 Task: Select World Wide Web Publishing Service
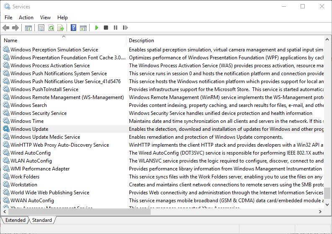pyautogui.click(x=50, y=192)
